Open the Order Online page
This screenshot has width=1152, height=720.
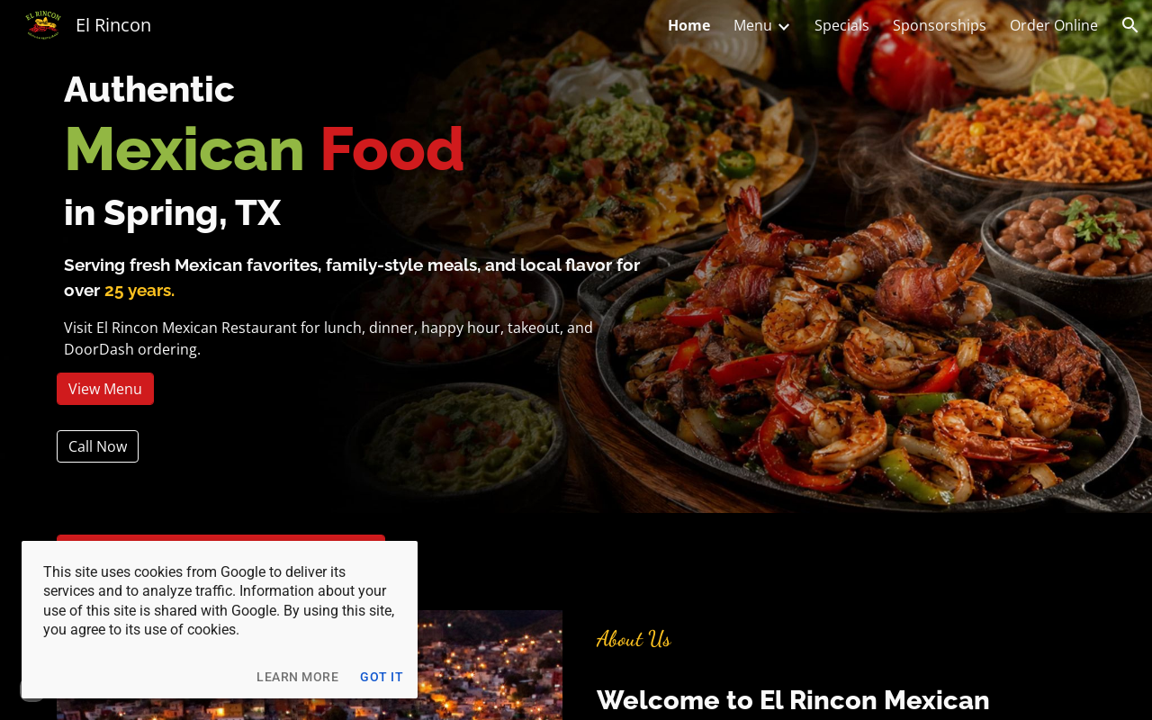click(1053, 25)
